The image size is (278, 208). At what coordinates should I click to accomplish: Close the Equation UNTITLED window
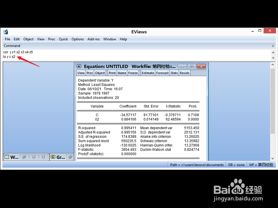point(201,67)
